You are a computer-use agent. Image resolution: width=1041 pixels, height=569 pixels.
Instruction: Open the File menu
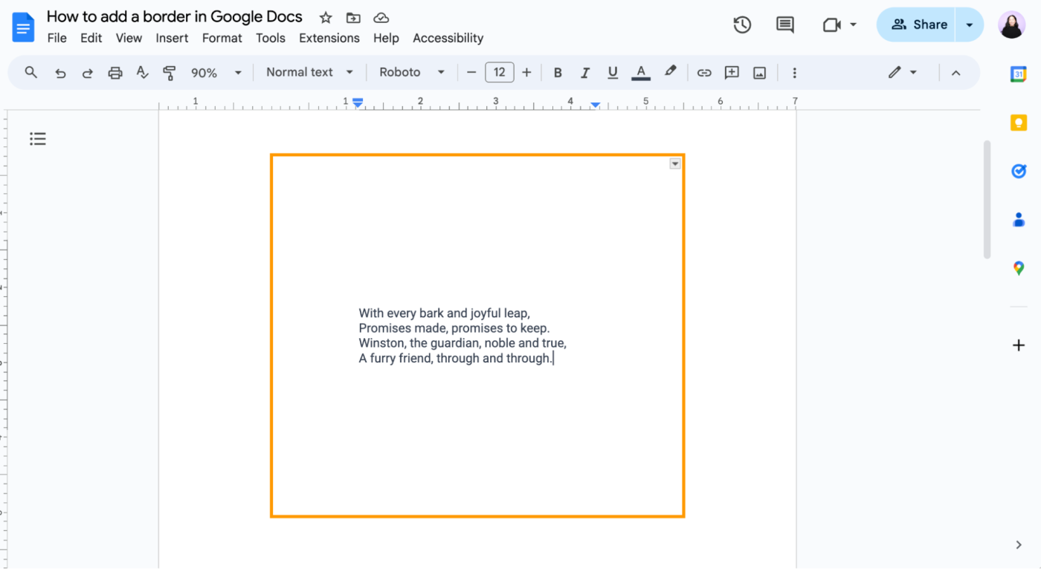pyautogui.click(x=57, y=38)
